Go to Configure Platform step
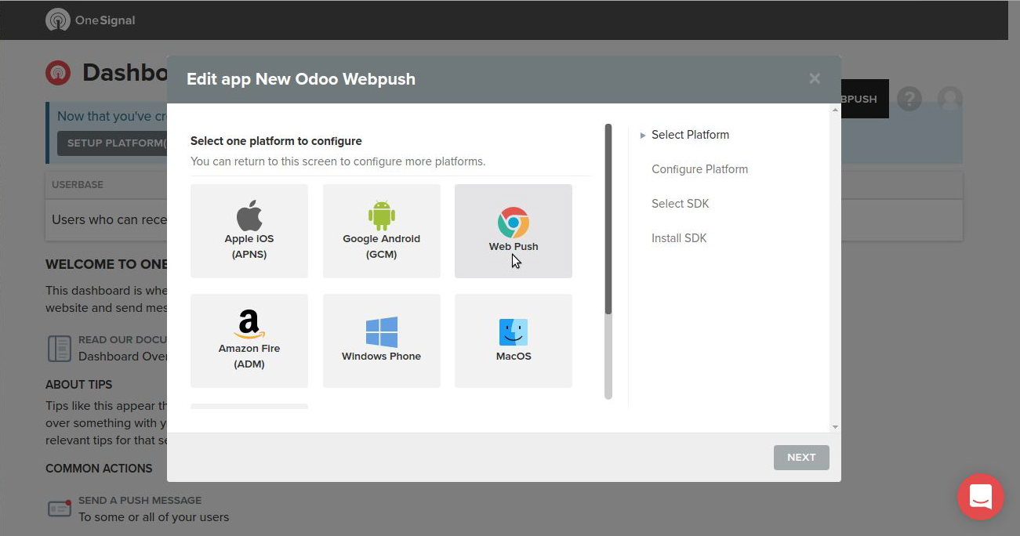The height and width of the screenshot is (536, 1020). 699,169
